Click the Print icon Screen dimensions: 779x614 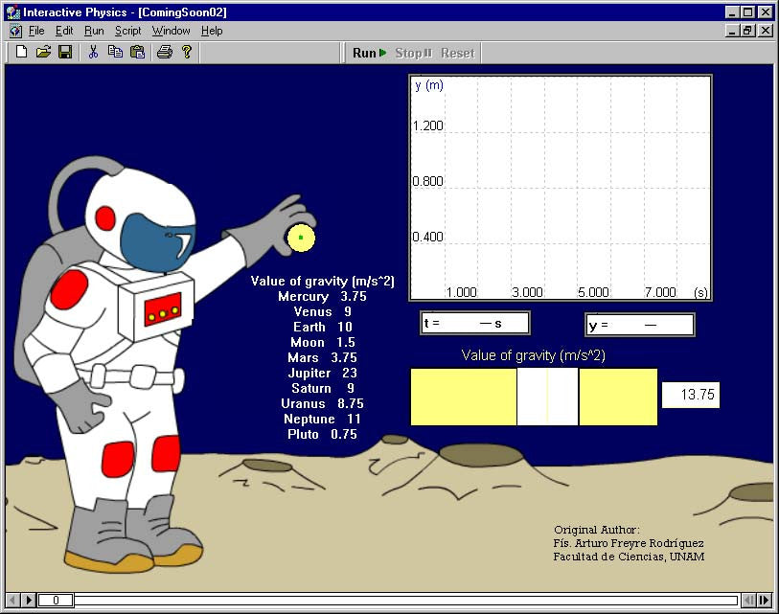(164, 53)
